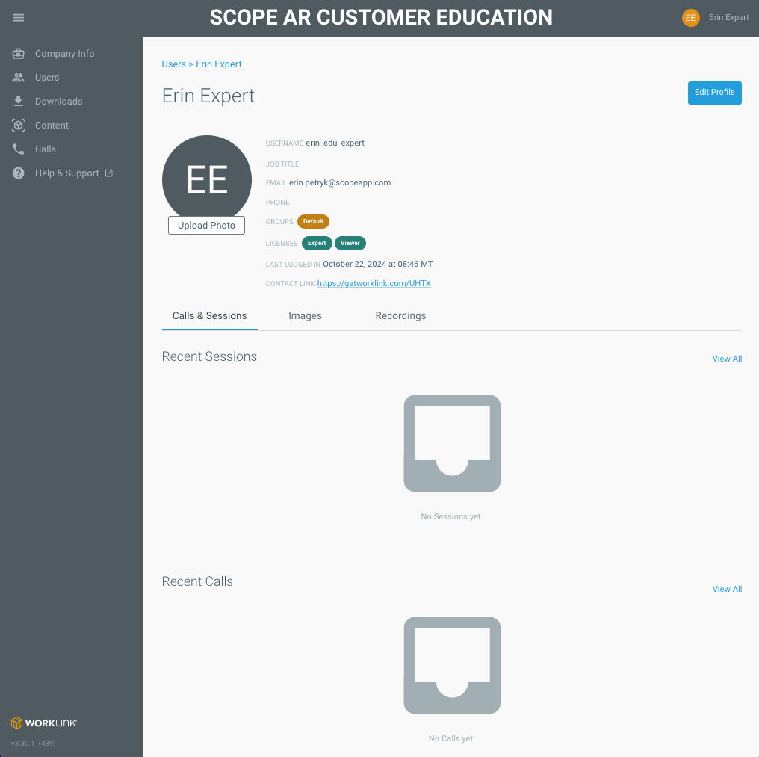View All recent calls
This screenshot has width=759, height=757.
pos(727,590)
